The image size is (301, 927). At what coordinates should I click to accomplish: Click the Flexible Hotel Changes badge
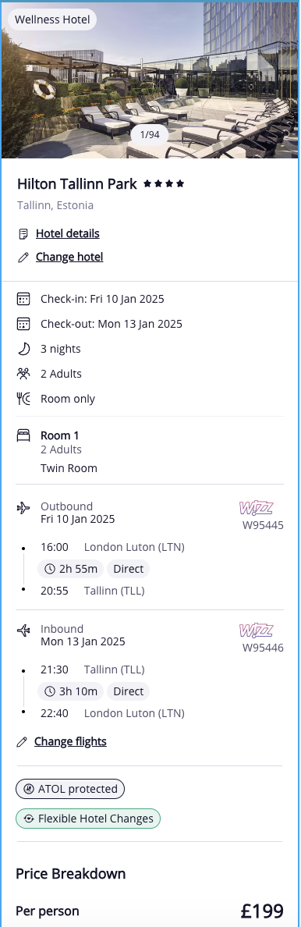tap(88, 819)
